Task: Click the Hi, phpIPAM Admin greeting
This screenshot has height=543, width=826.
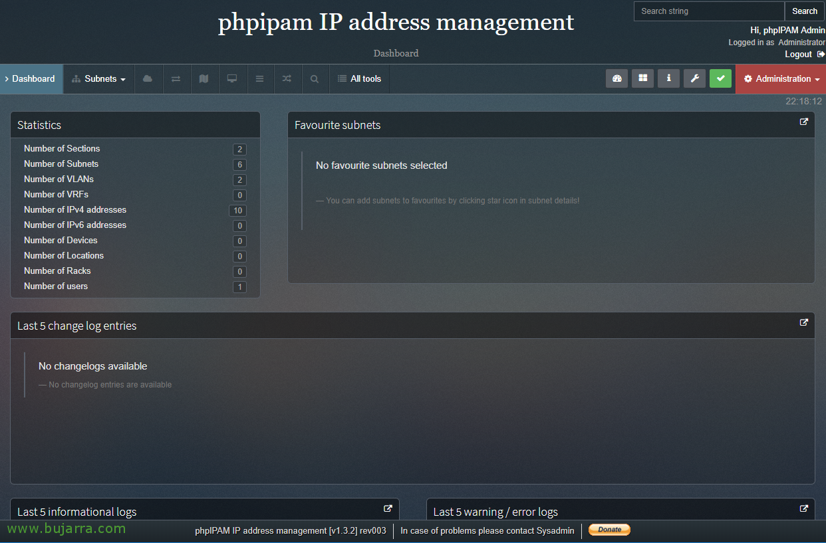Action: click(787, 31)
